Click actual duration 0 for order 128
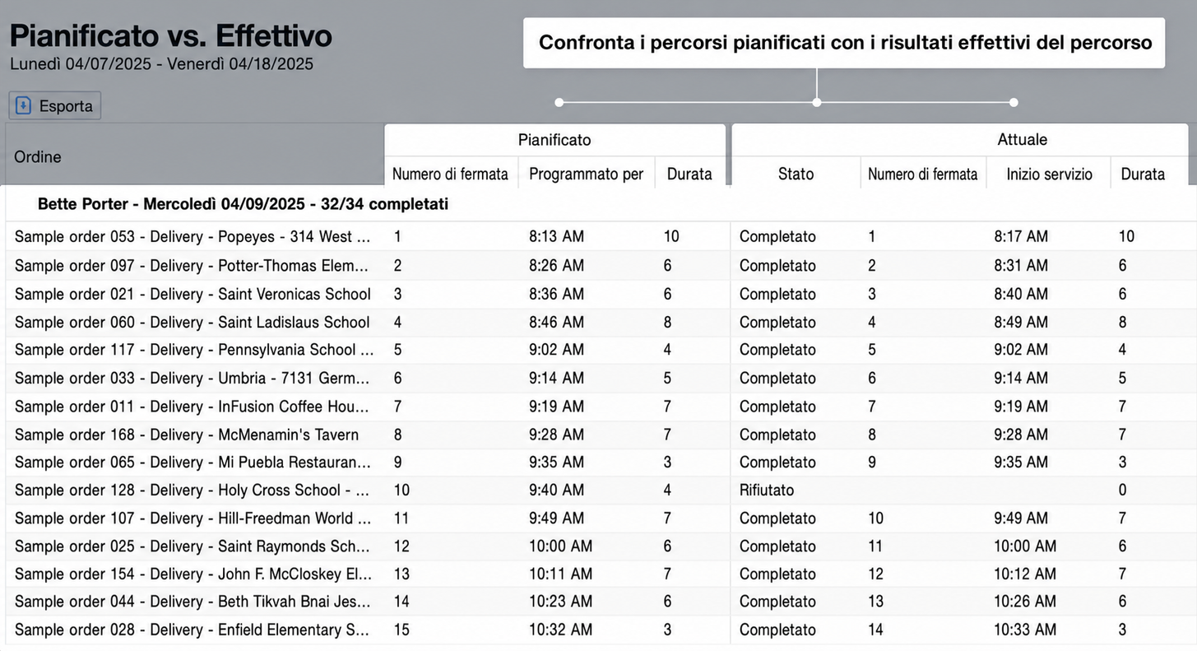1197x651 pixels. [1122, 491]
